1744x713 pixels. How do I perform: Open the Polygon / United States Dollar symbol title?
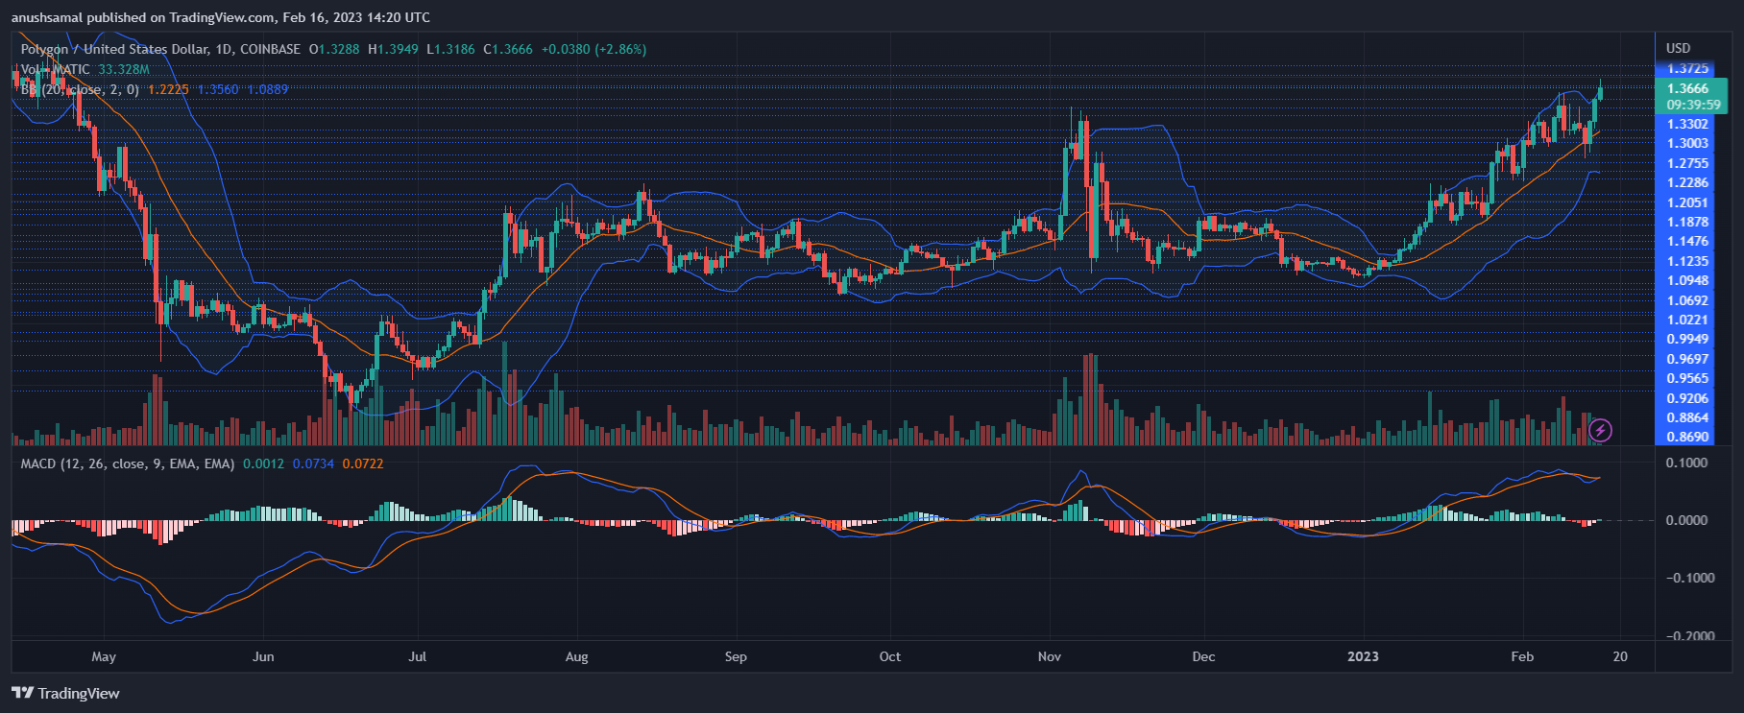pos(160,49)
